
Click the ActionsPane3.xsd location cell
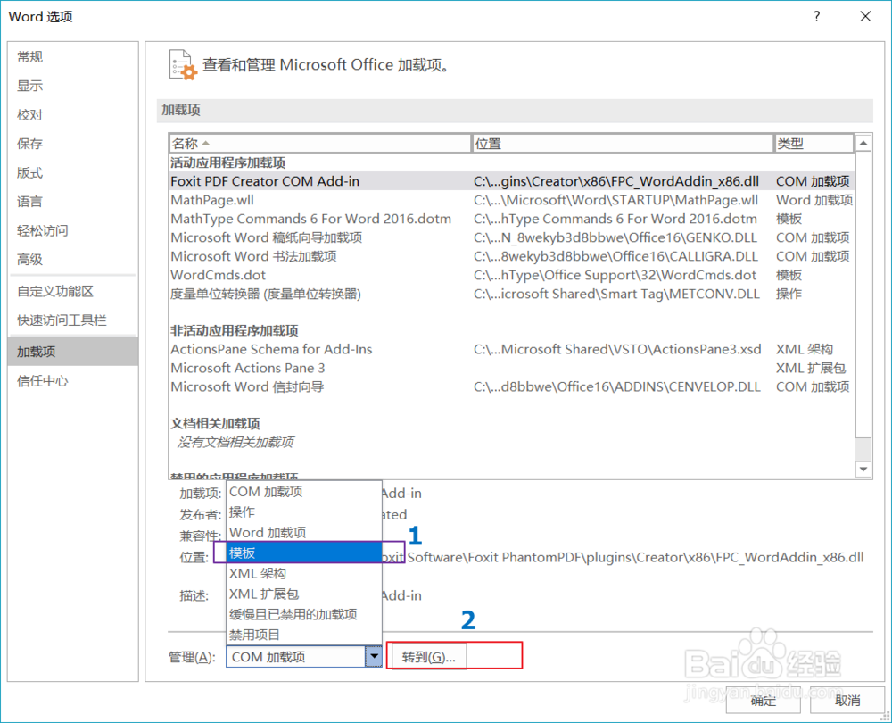click(617, 349)
